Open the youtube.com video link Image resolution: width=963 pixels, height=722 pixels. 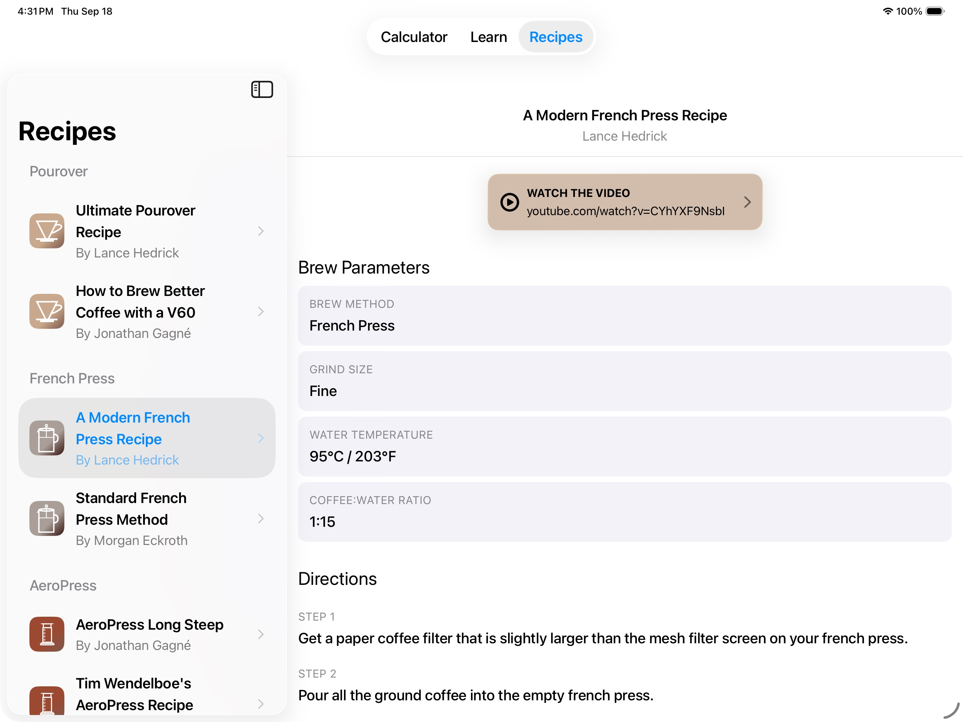point(626,211)
